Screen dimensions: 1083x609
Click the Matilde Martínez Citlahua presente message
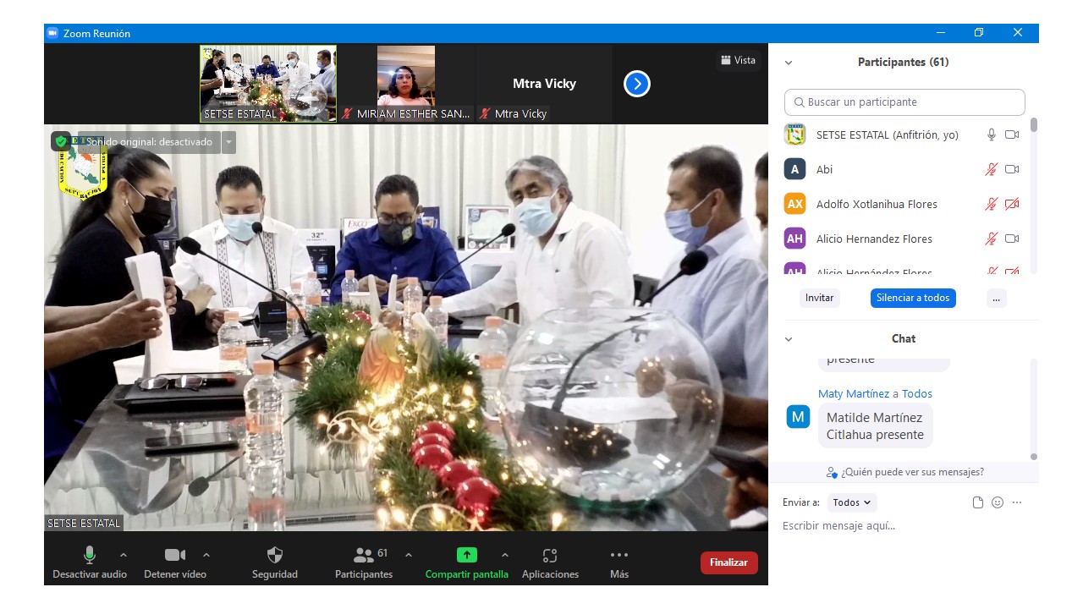[x=875, y=425]
